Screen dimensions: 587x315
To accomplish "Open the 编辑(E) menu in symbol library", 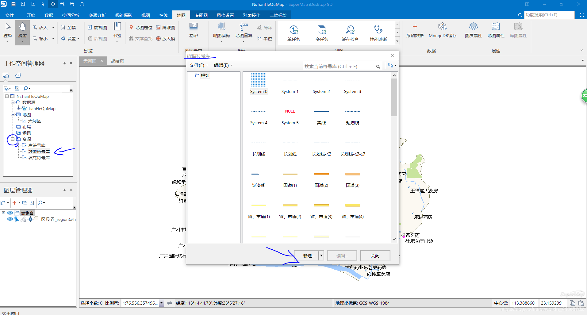I will click(223, 65).
